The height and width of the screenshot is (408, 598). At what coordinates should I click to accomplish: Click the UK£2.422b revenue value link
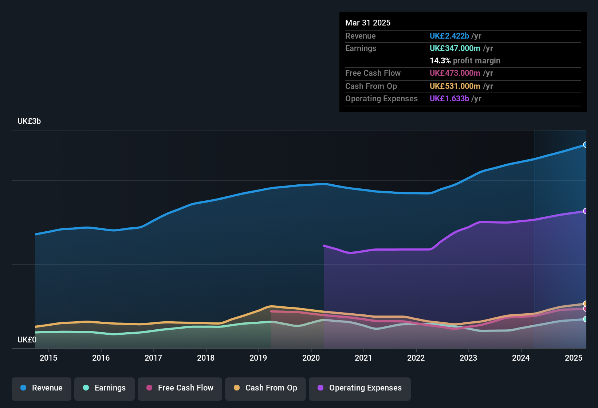pyautogui.click(x=449, y=36)
